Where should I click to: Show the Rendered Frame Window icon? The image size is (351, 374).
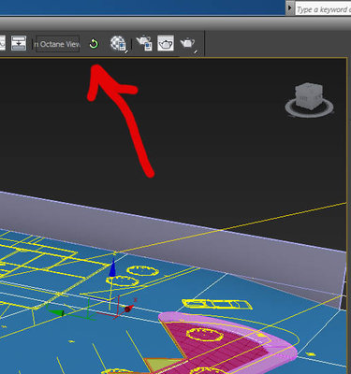tap(166, 43)
